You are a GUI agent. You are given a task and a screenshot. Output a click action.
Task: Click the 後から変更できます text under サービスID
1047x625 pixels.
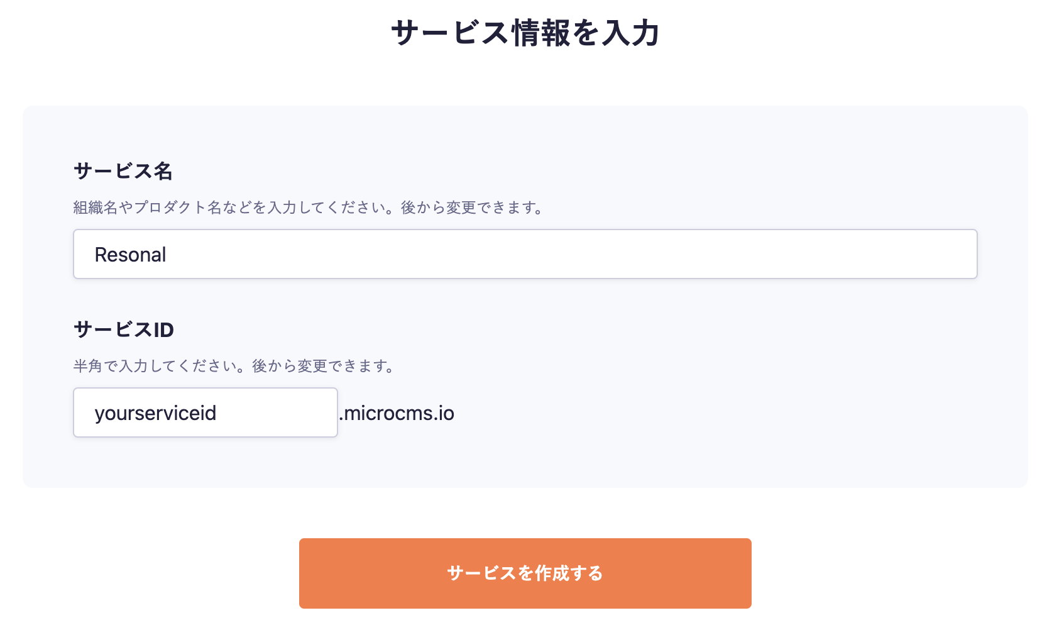point(323,366)
